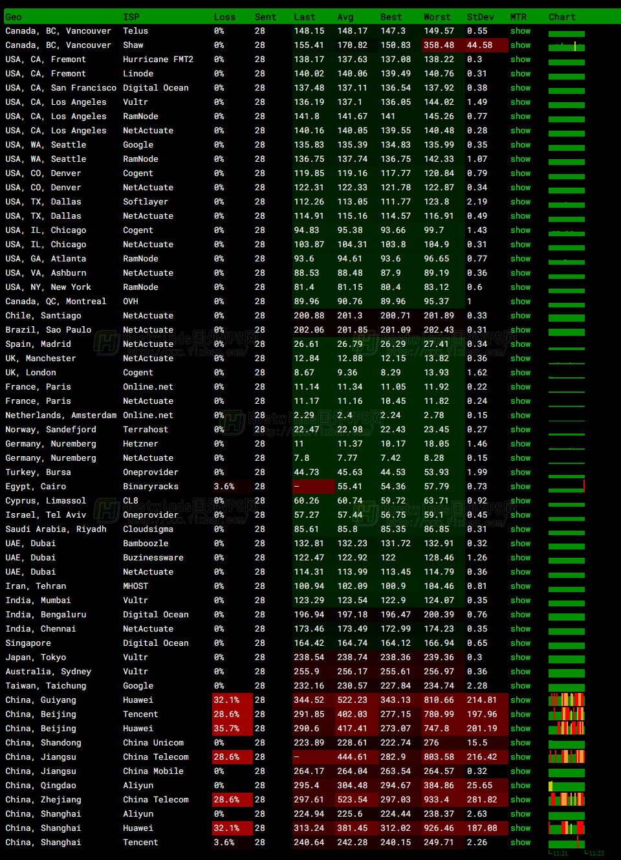Viewport: 621px width, 860px height.
Task: Show MTR for Vancouver Shaw row
Action: (x=520, y=45)
